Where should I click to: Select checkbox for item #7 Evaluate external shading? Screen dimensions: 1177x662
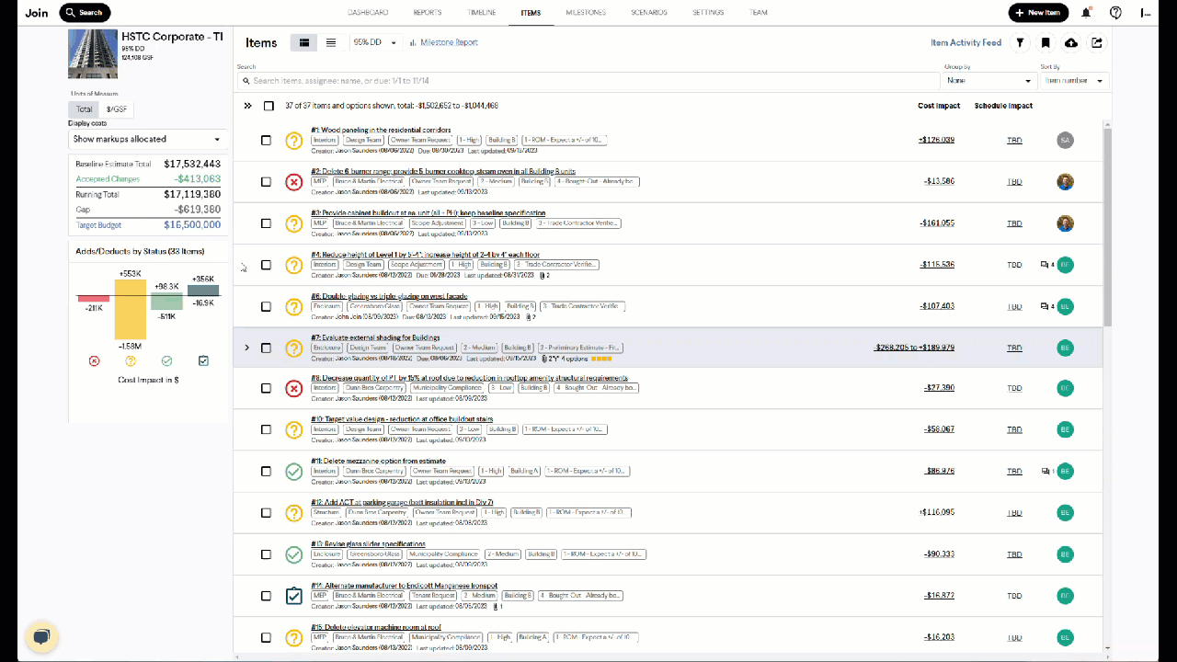pos(267,348)
